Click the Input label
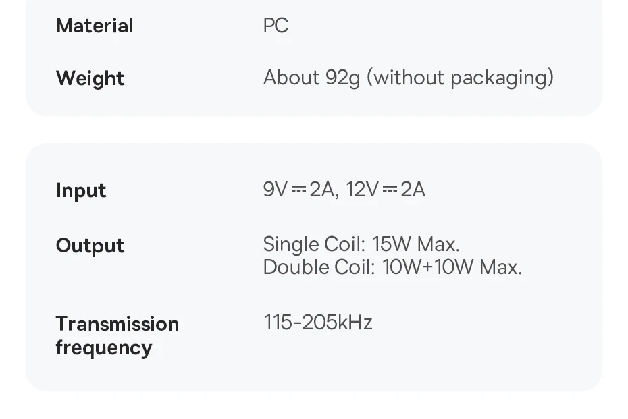 pos(81,190)
